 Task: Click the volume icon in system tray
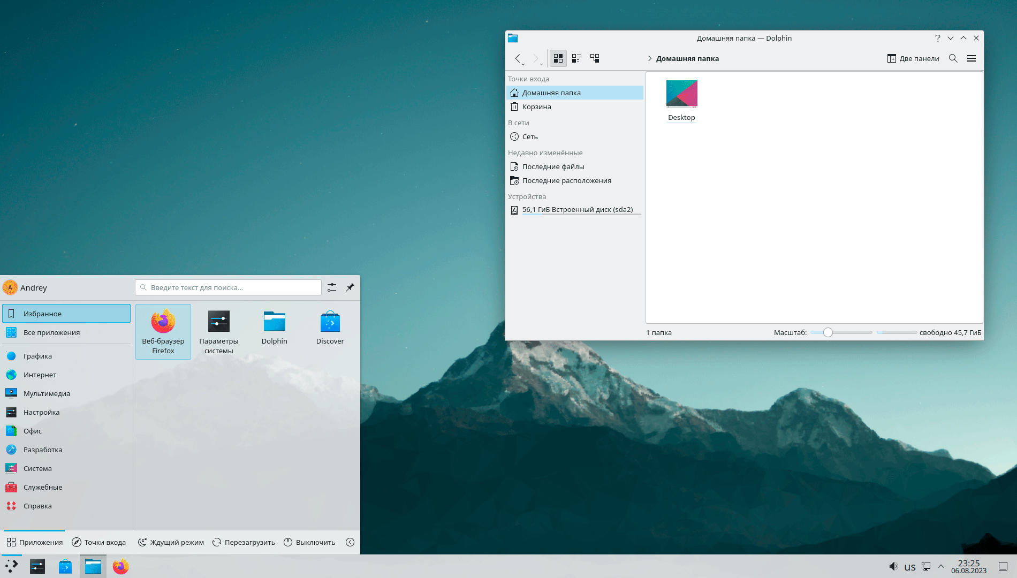[x=893, y=566]
